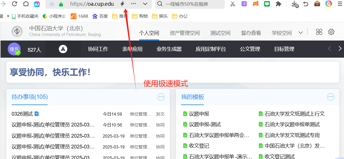Open the 收文登记 template
This screenshot has height=159, width=344.
tap(199, 146)
